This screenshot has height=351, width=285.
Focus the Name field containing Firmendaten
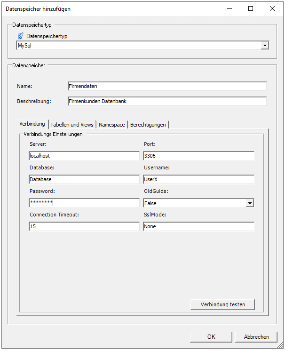tap(167, 86)
